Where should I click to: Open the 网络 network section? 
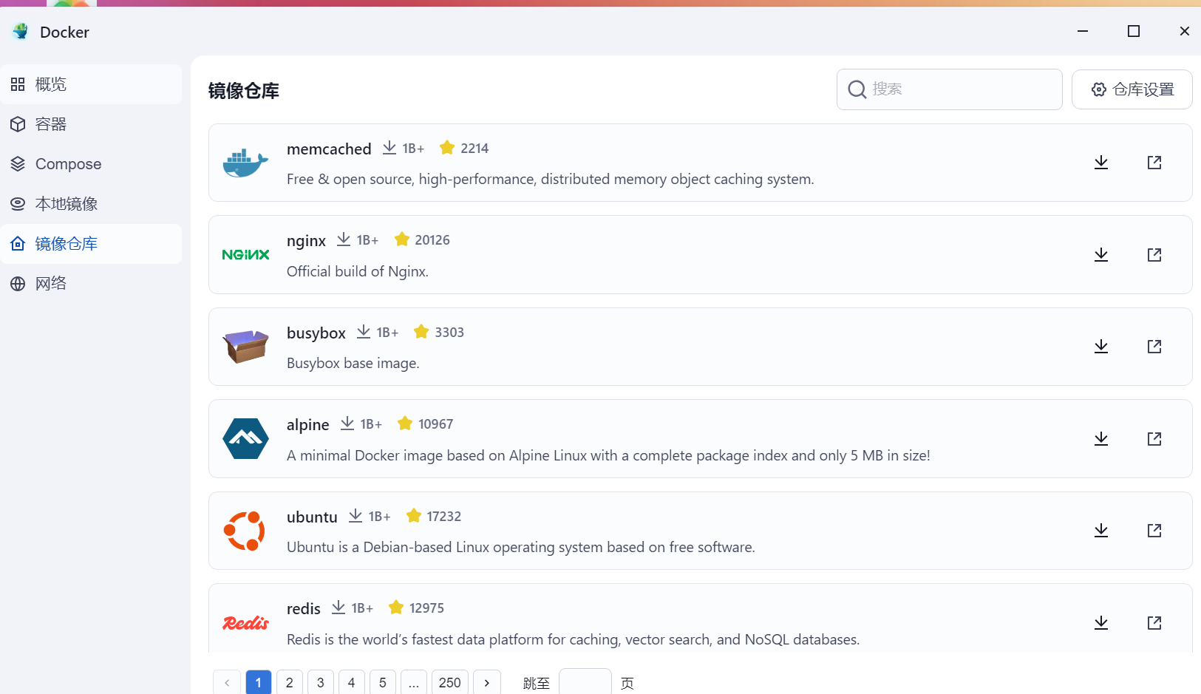[91, 284]
